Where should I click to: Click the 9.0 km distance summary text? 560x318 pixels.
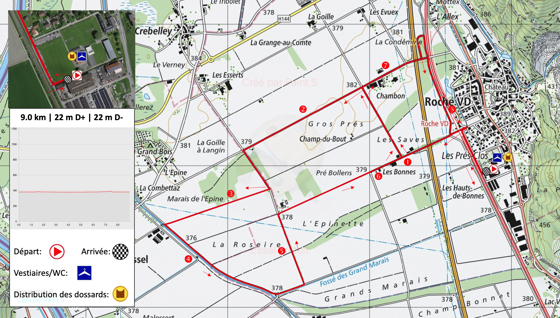pyautogui.click(x=33, y=117)
